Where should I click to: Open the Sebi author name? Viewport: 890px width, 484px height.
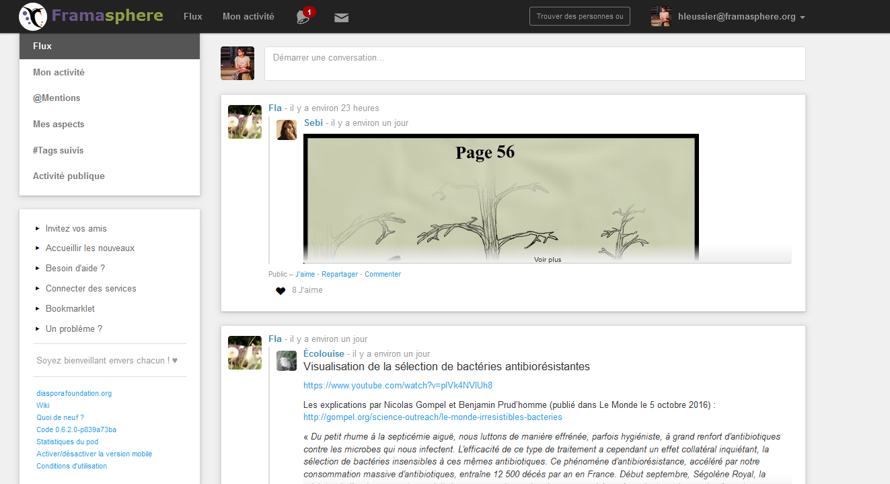pos(313,123)
